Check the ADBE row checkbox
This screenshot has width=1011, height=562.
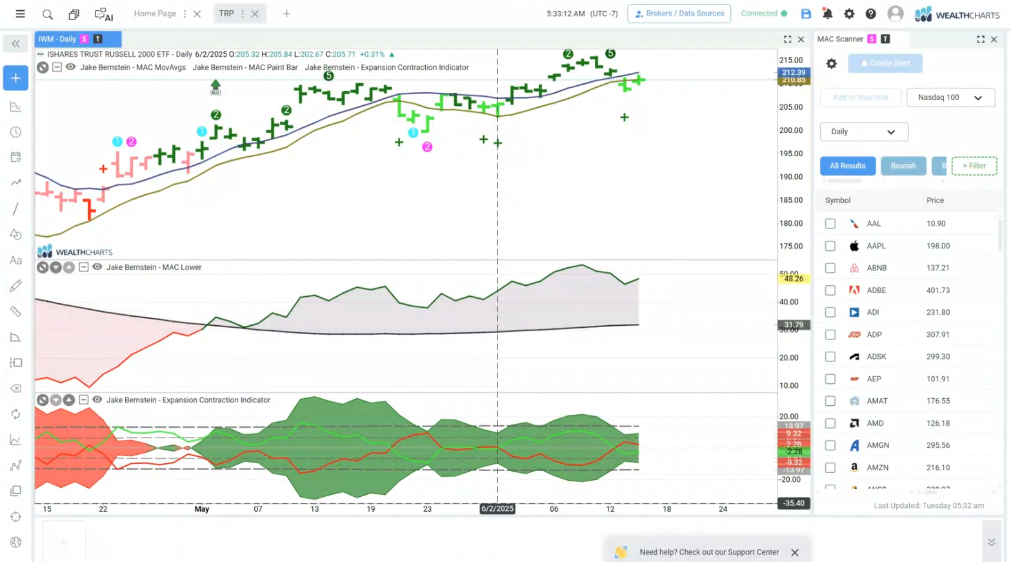point(830,290)
